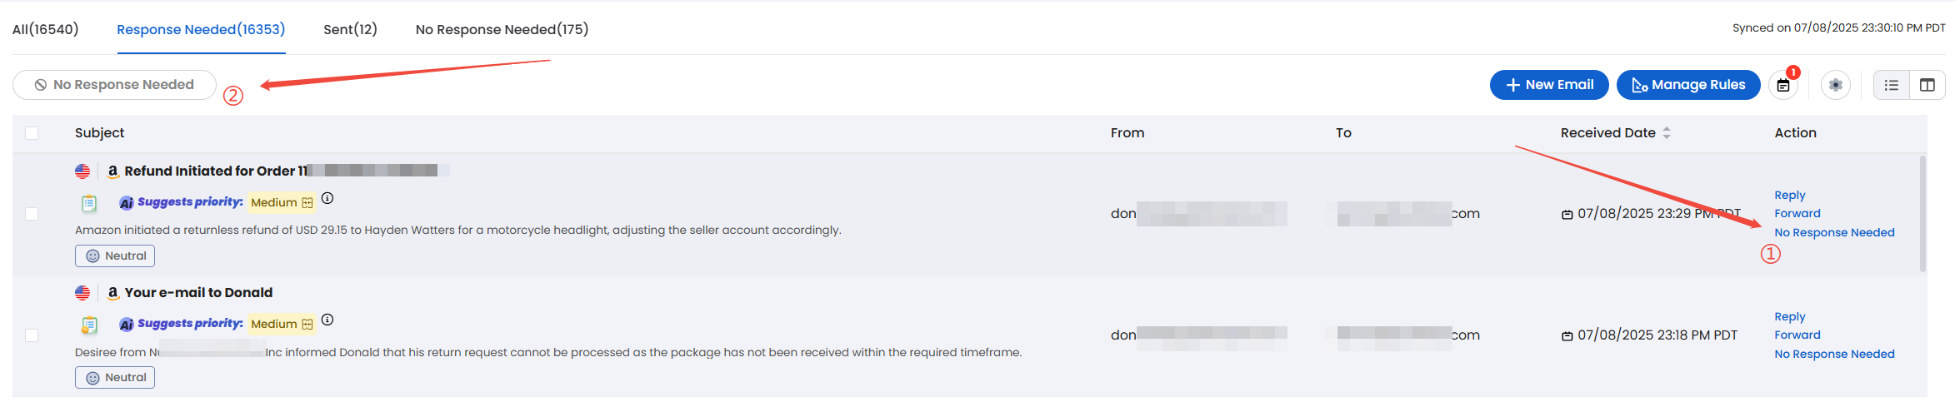Switch to list view layout icon
The height and width of the screenshot is (402, 1955).
click(x=1892, y=85)
